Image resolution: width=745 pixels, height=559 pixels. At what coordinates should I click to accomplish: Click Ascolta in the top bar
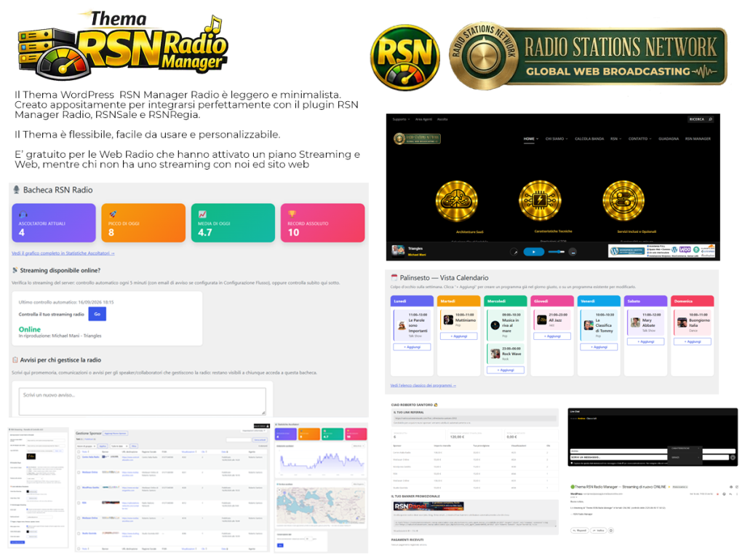pyautogui.click(x=442, y=119)
